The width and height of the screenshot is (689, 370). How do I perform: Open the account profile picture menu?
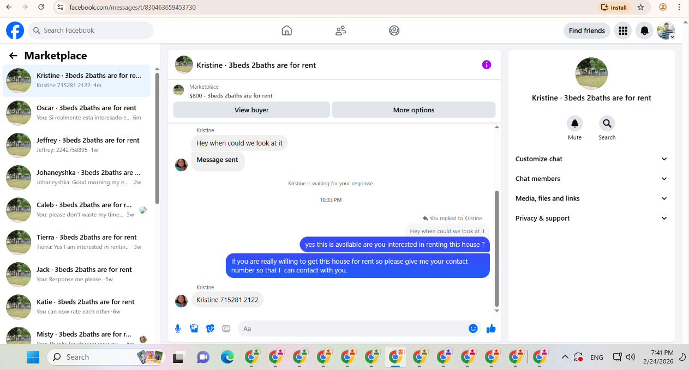point(666,31)
